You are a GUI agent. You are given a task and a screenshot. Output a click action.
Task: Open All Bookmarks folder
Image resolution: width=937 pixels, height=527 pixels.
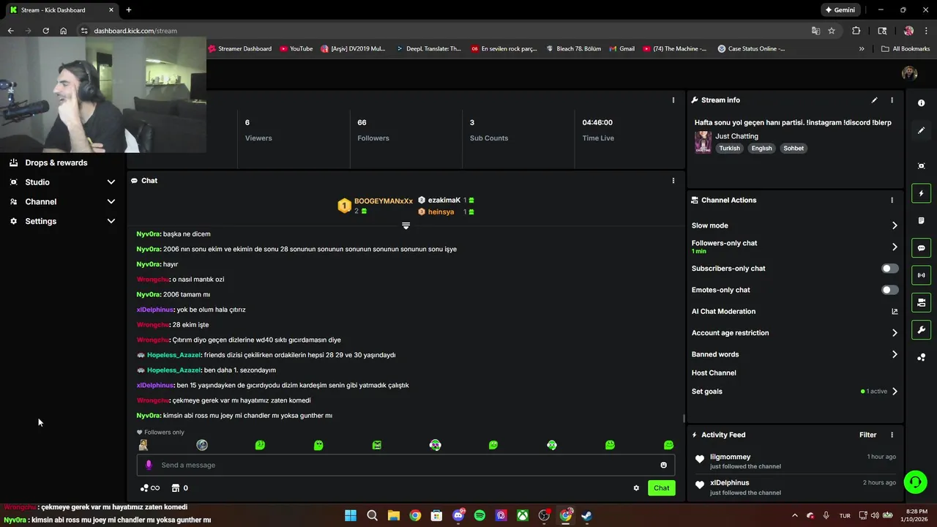tap(906, 49)
